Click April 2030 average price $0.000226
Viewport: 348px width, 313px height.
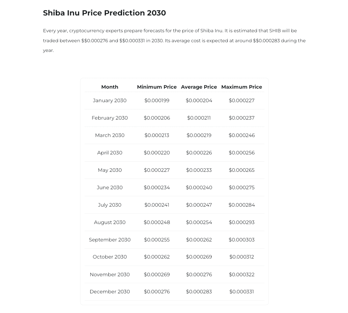click(199, 153)
